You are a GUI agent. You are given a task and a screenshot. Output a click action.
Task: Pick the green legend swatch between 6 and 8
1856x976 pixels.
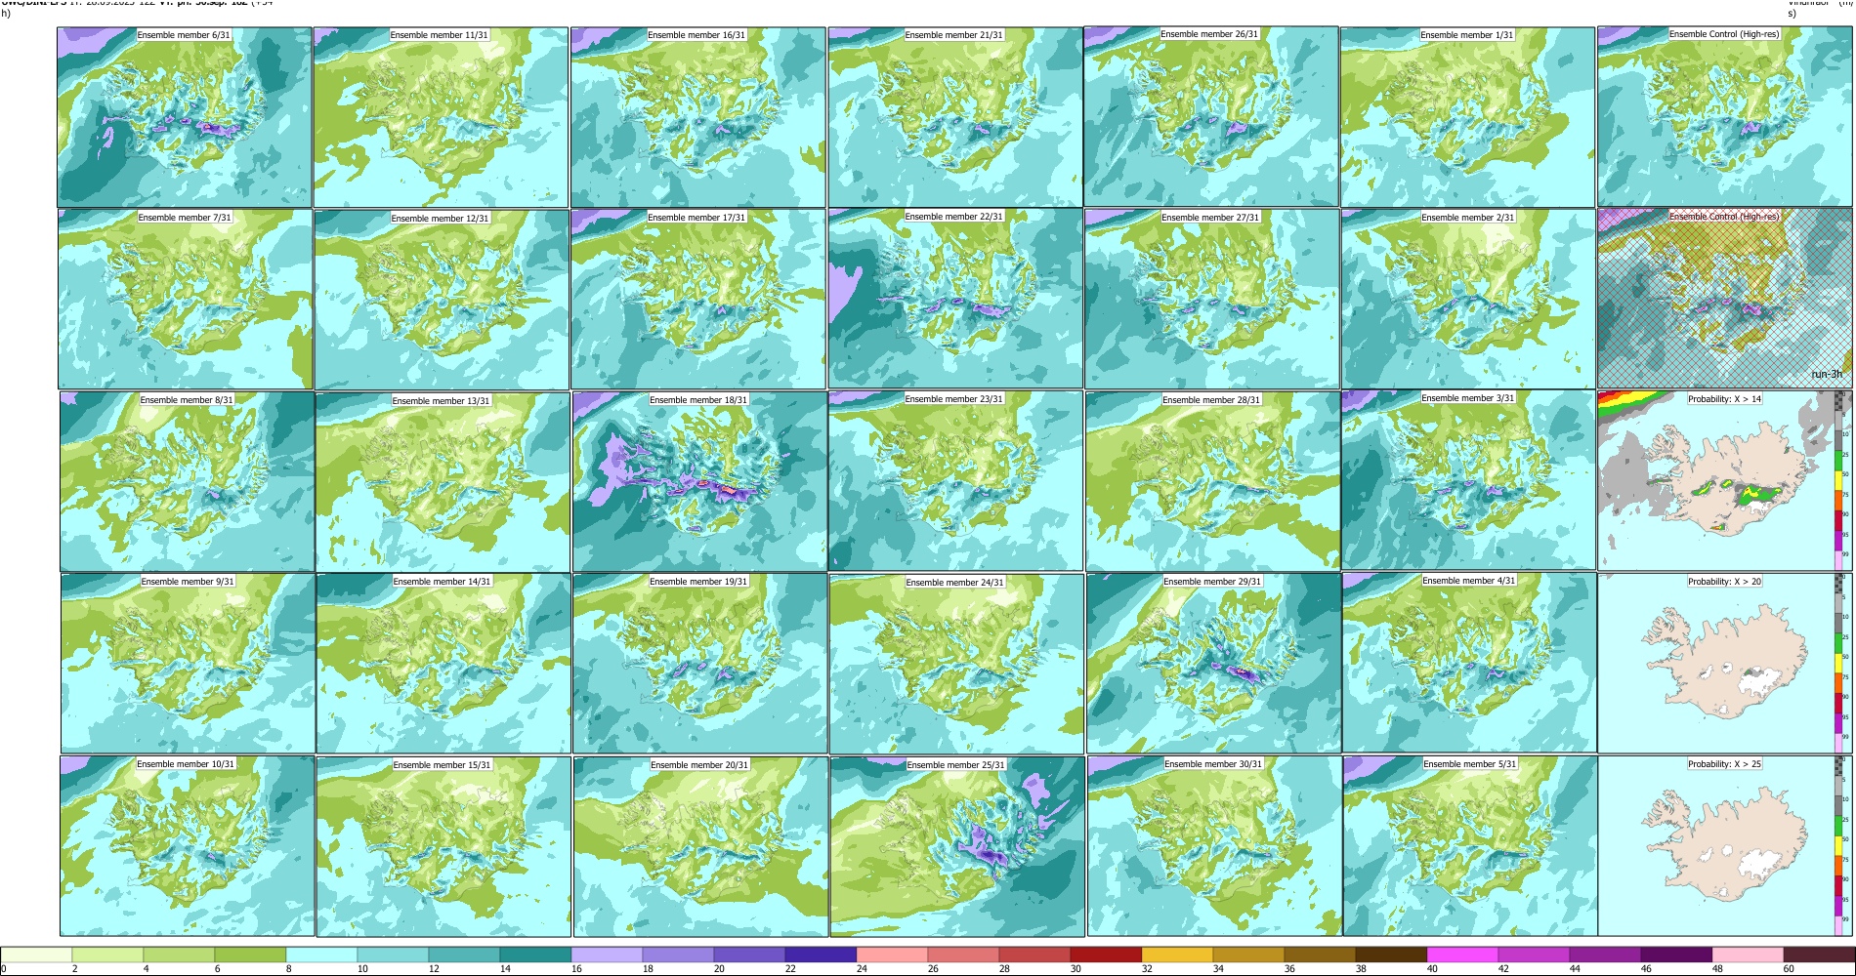pos(250,956)
